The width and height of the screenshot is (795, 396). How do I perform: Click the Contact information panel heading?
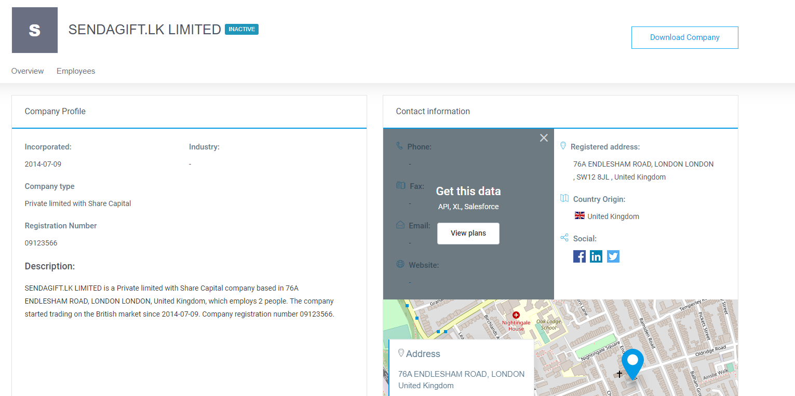pyautogui.click(x=433, y=111)
